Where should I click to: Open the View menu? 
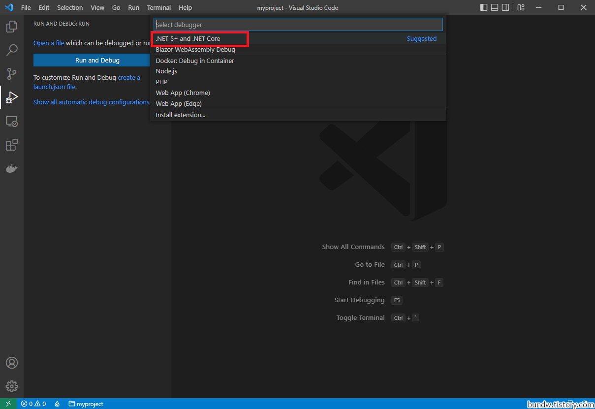[x=97, y=7]
